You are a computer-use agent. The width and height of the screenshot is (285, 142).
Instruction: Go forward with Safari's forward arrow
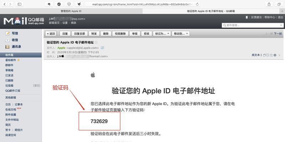(10, 4)
